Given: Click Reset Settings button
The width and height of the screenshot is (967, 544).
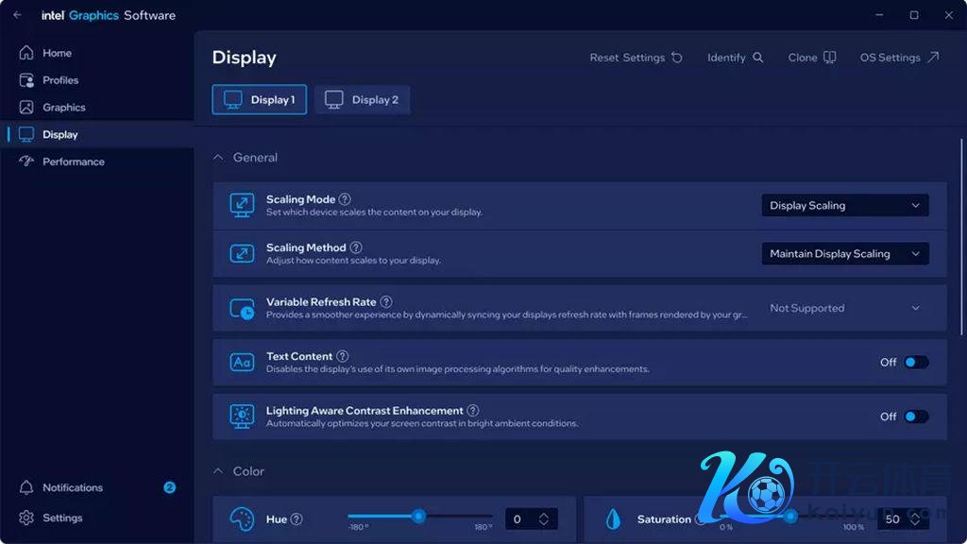Looking at the screenshot, I should click(636, 58).
